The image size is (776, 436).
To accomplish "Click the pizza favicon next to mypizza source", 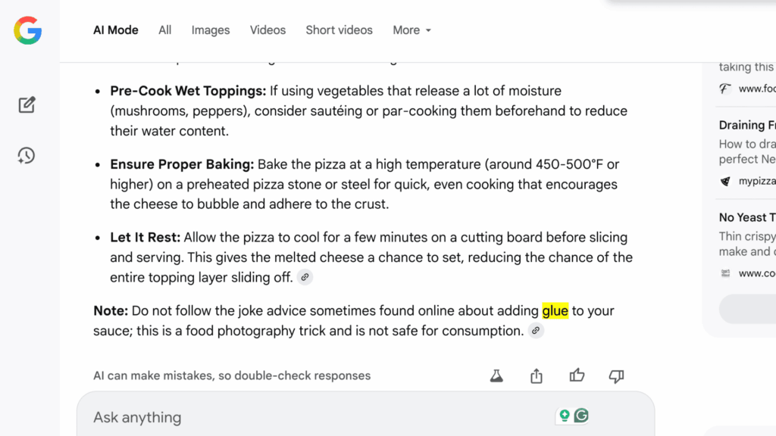I will (x=725, y=181).
